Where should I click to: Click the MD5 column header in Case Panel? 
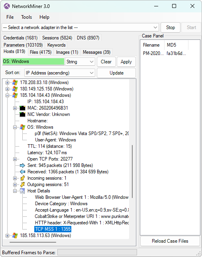pyautogui.click(x=176, y=45)
